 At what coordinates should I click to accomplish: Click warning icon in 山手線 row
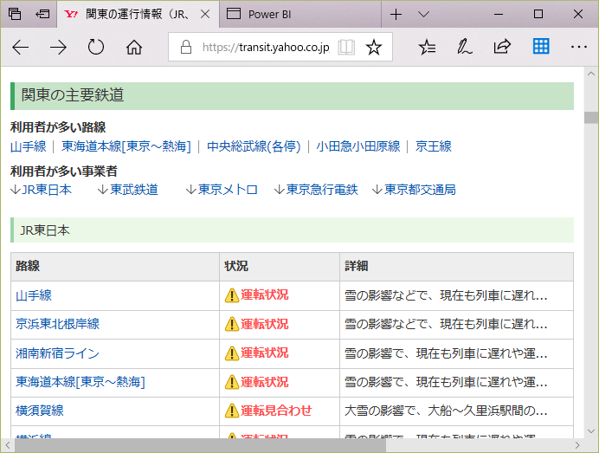pyautogui.click(x=232, y=295)
